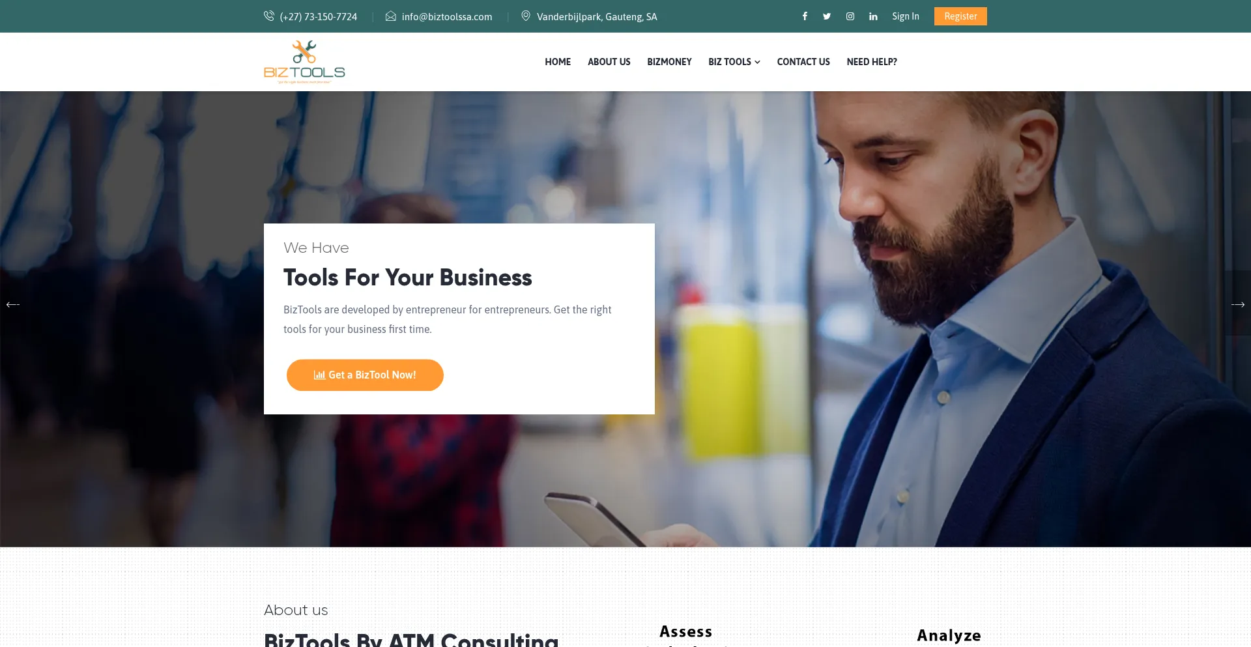Open the Contact Us menu item
1251x647 pixels.
[x=803, y=62]
